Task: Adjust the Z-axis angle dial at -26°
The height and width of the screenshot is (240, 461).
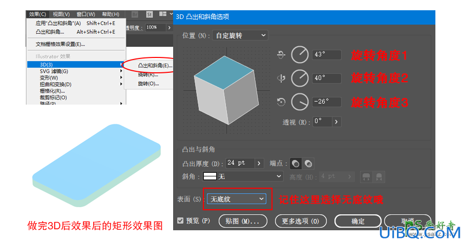Action: click(300, 102)
